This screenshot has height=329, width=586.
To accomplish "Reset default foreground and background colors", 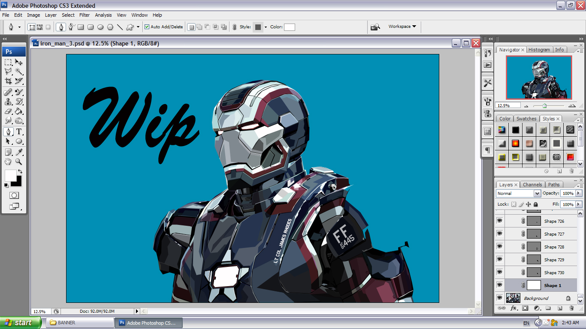I will [x=6, y=185].
